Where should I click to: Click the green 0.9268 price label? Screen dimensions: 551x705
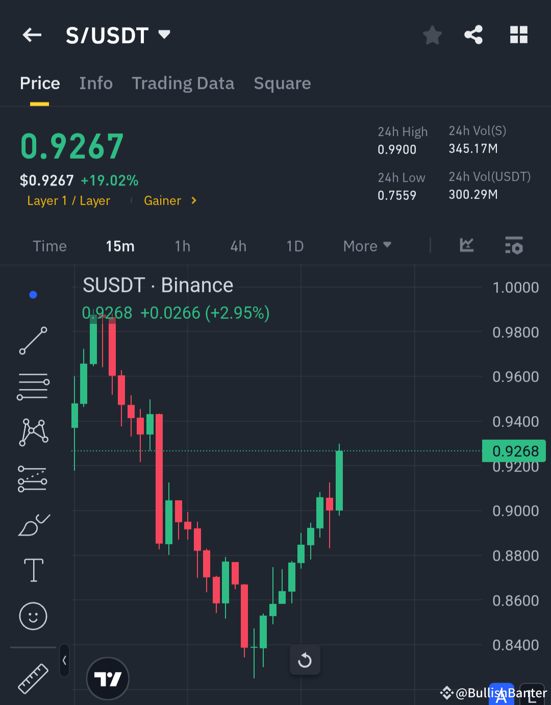point(514,451)
